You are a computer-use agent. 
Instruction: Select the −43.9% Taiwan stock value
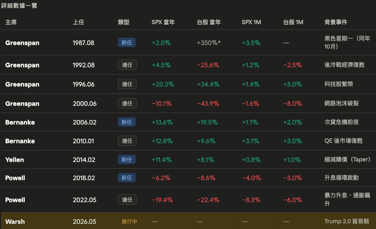(x=208, y=104)
